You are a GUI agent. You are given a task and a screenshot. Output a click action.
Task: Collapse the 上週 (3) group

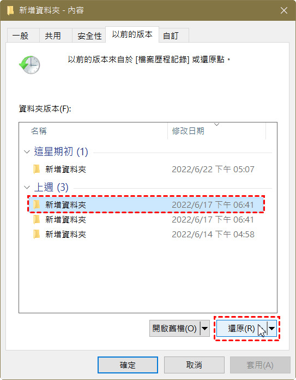point(27,188)
